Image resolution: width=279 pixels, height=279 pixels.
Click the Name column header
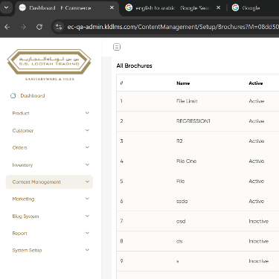[183, 83]
